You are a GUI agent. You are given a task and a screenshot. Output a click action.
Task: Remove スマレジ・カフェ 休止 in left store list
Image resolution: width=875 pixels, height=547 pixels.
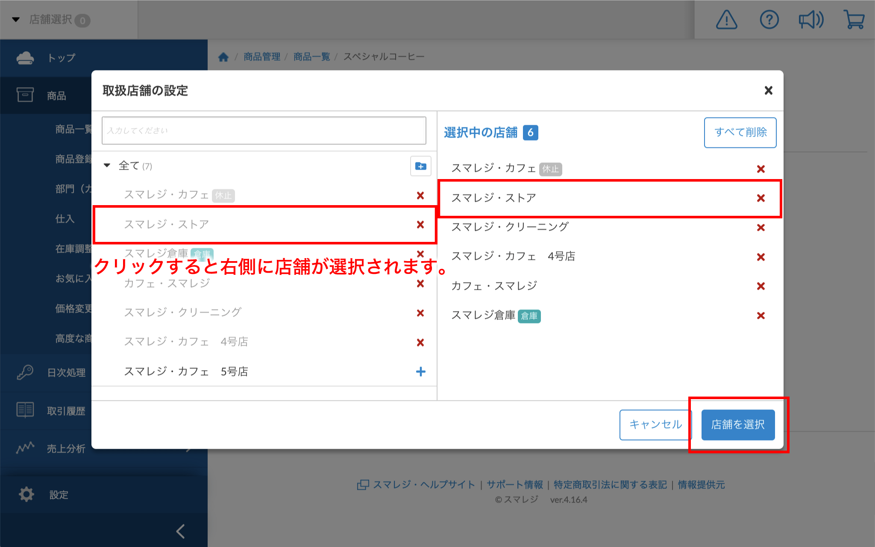click(x=420, y=195)
